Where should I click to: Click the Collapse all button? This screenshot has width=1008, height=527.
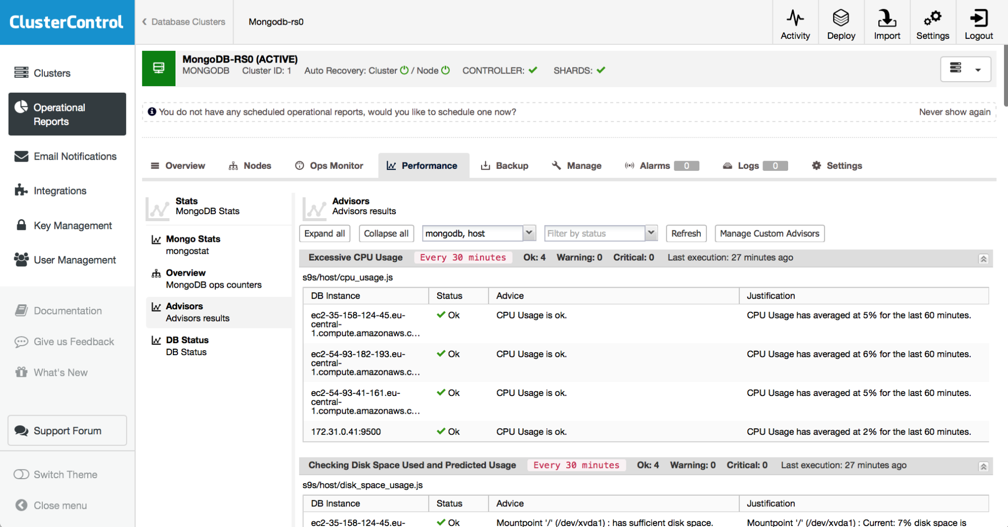pos(386,233)
